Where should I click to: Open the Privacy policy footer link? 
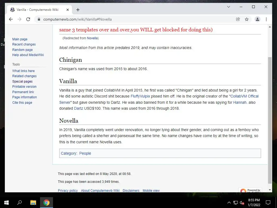tap(68, 190)
